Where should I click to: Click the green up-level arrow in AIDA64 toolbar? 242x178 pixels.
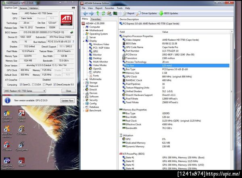click(98, 13)
